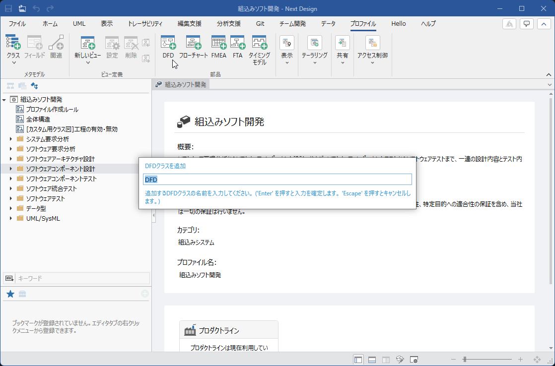Viewport: 555px width, 366px height.
Task: Open the status bar window settings icon
Action: (414, 360)
